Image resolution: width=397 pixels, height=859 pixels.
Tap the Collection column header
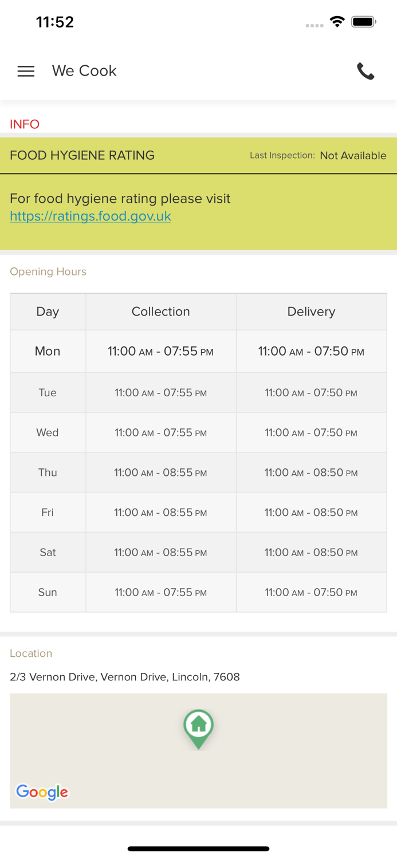tap(160, 312)
